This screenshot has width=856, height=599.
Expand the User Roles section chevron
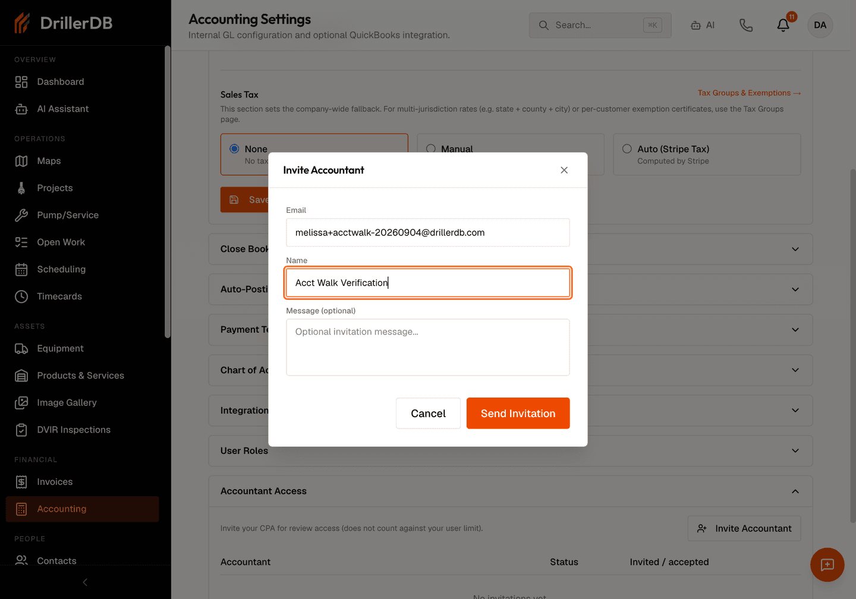pos(795,450)
